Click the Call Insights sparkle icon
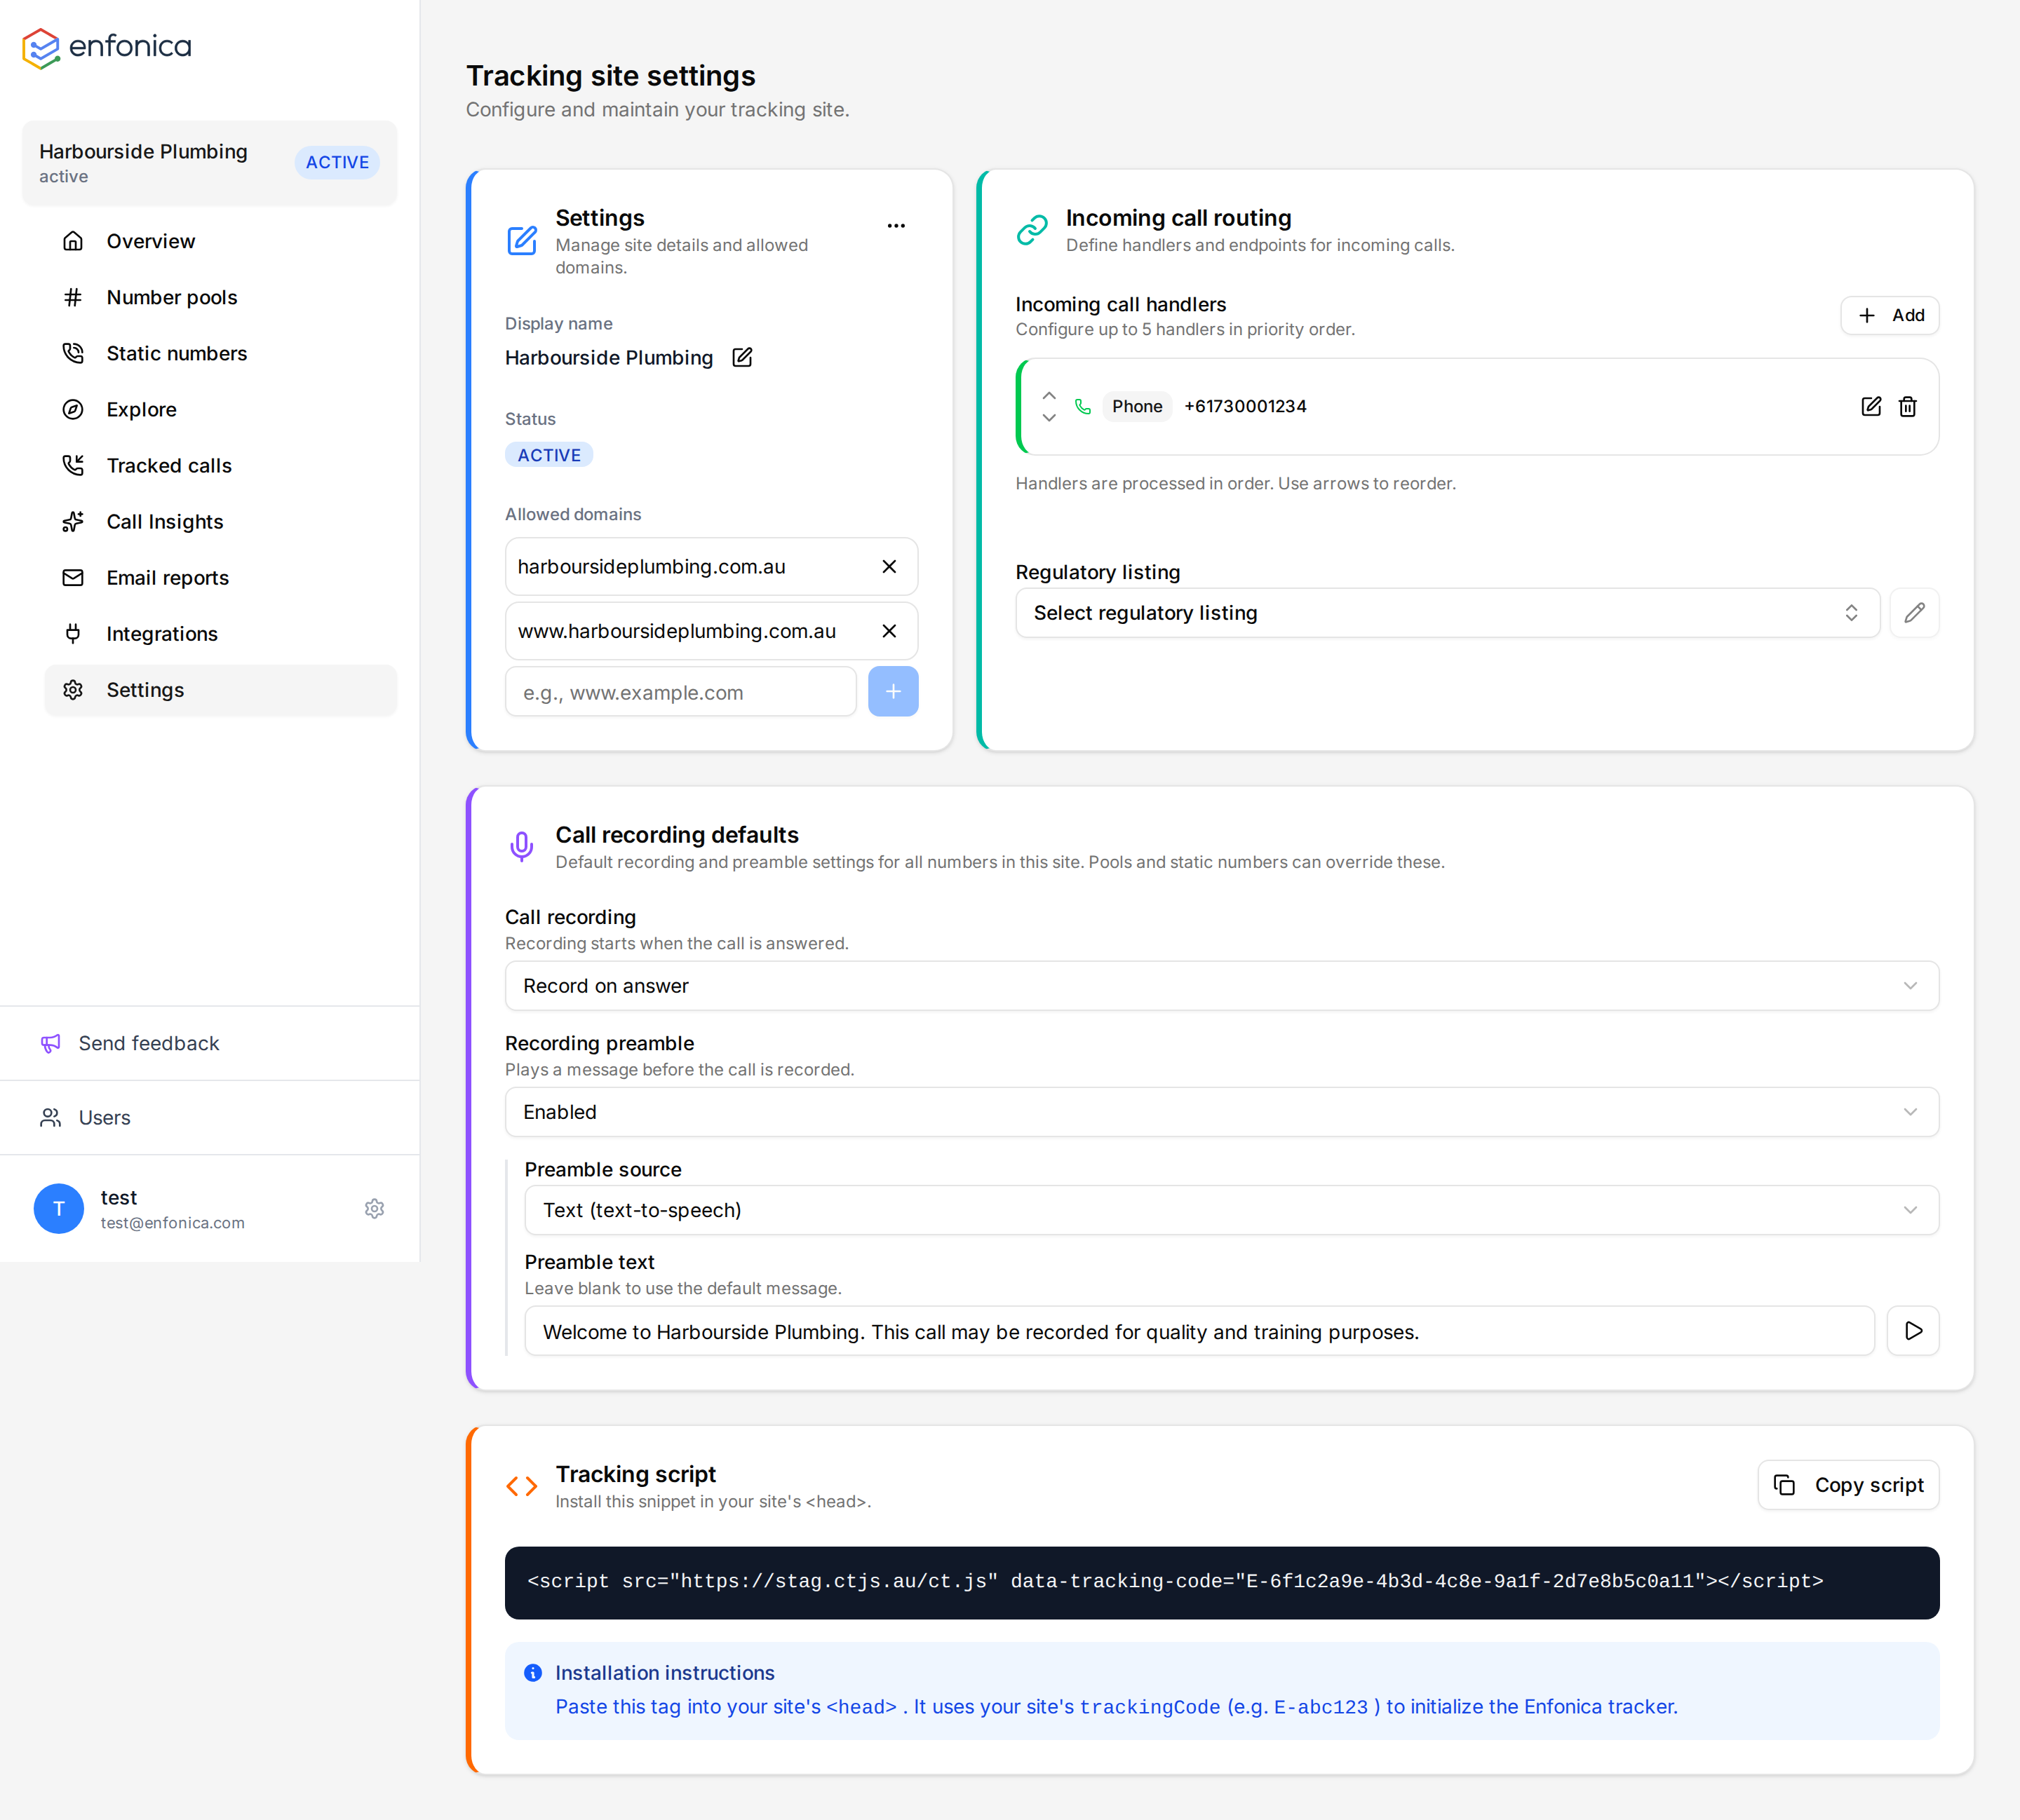The height and width of the screenshot is (1820, 2020). click(x=73, y=521)
